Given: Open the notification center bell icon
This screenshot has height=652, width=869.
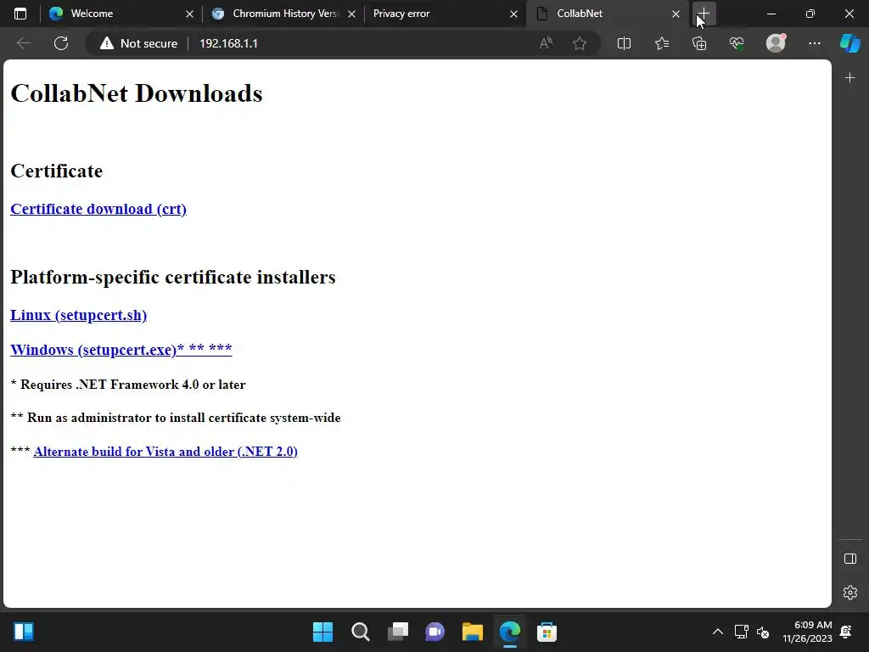Looking at the screenshot, I should click(x=846, y=632).
